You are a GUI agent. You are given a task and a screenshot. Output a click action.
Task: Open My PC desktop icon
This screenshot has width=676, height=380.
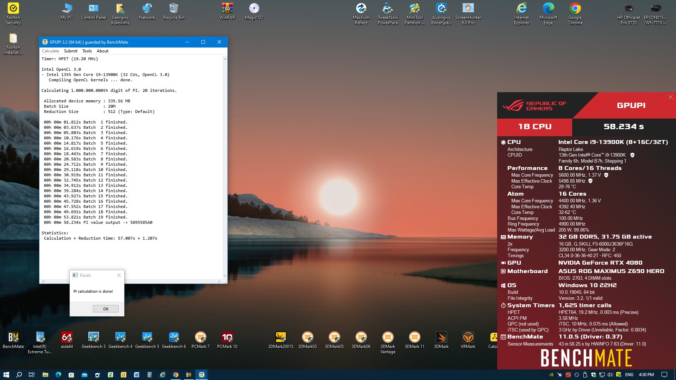67,11
